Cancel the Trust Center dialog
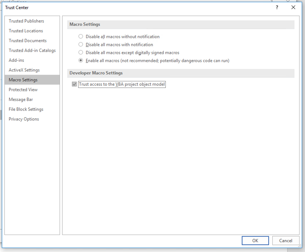 tap(286, 241)
